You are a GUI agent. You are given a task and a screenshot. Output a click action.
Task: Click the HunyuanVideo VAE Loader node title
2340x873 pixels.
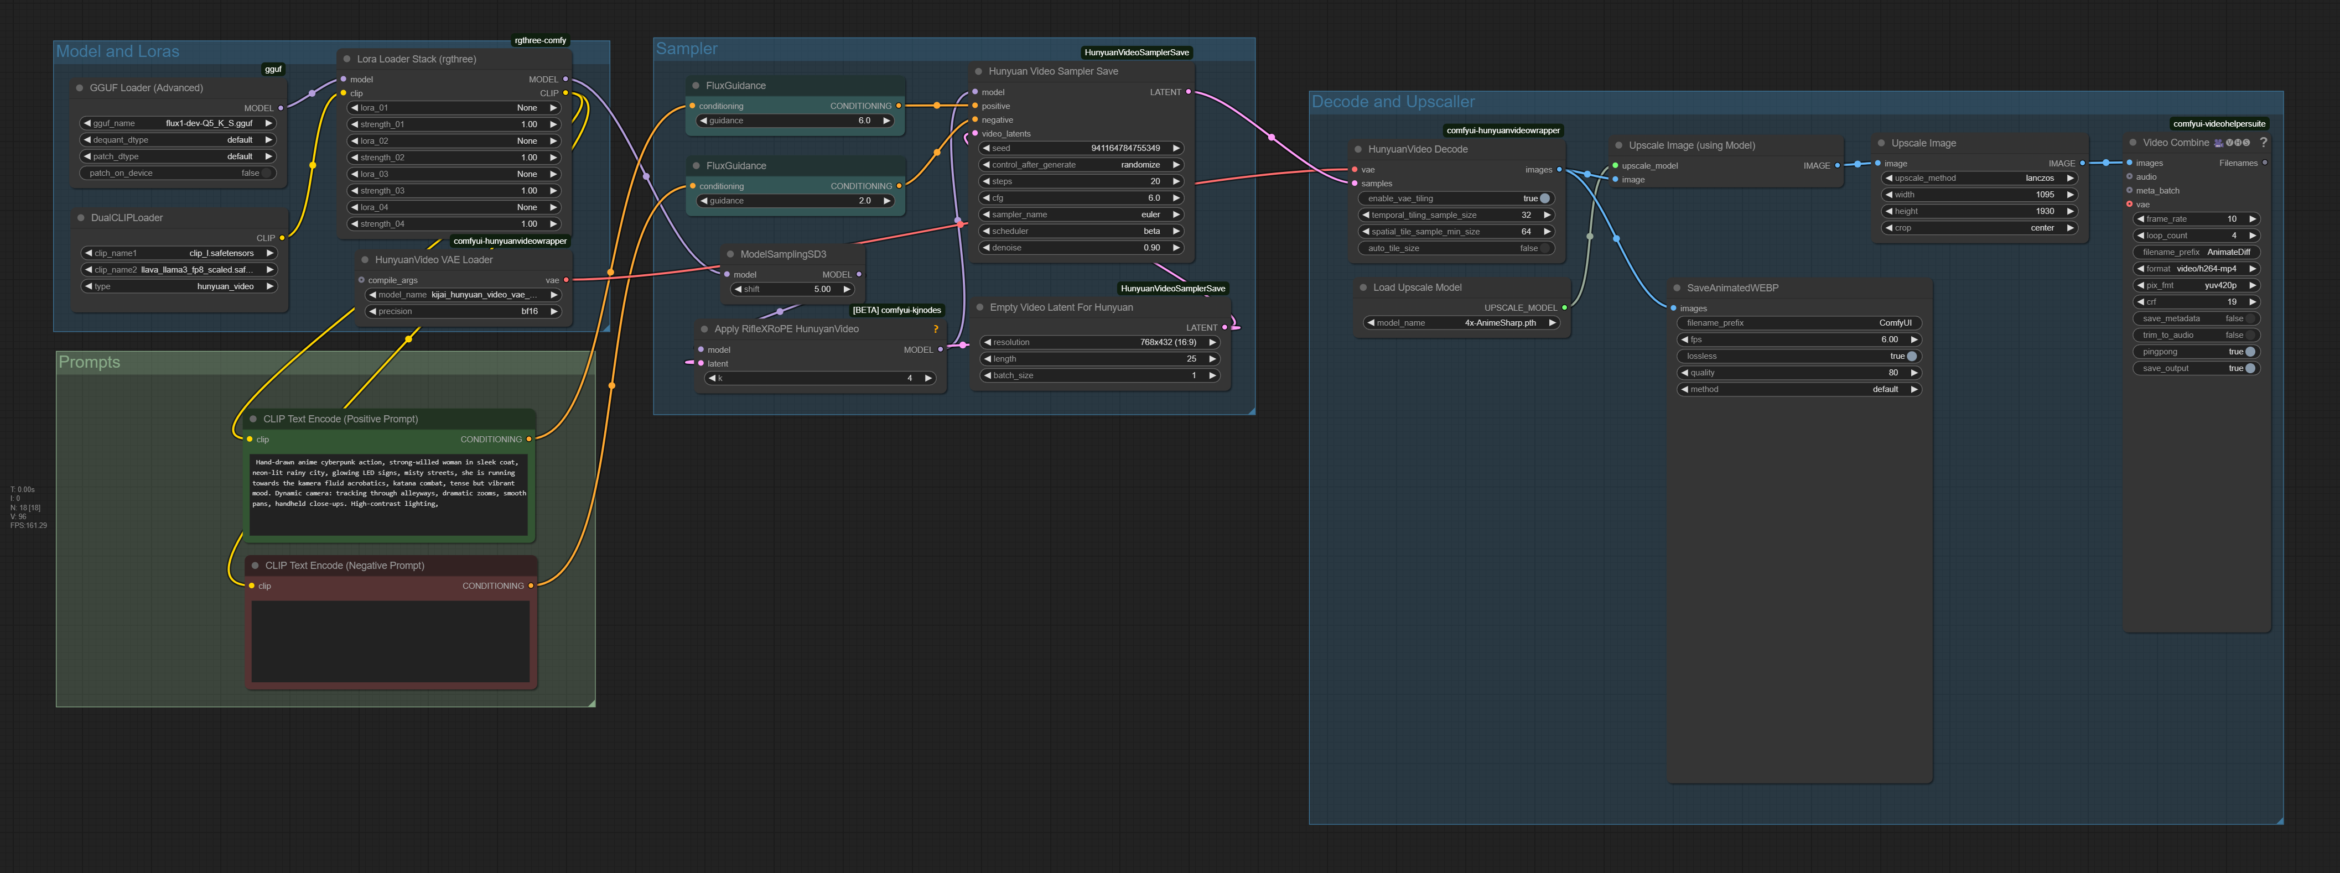tap(433, 260)
